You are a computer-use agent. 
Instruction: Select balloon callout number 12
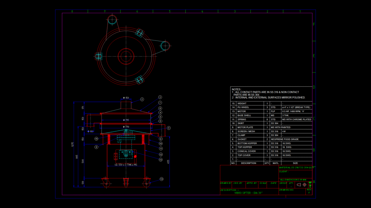(161, 155)
